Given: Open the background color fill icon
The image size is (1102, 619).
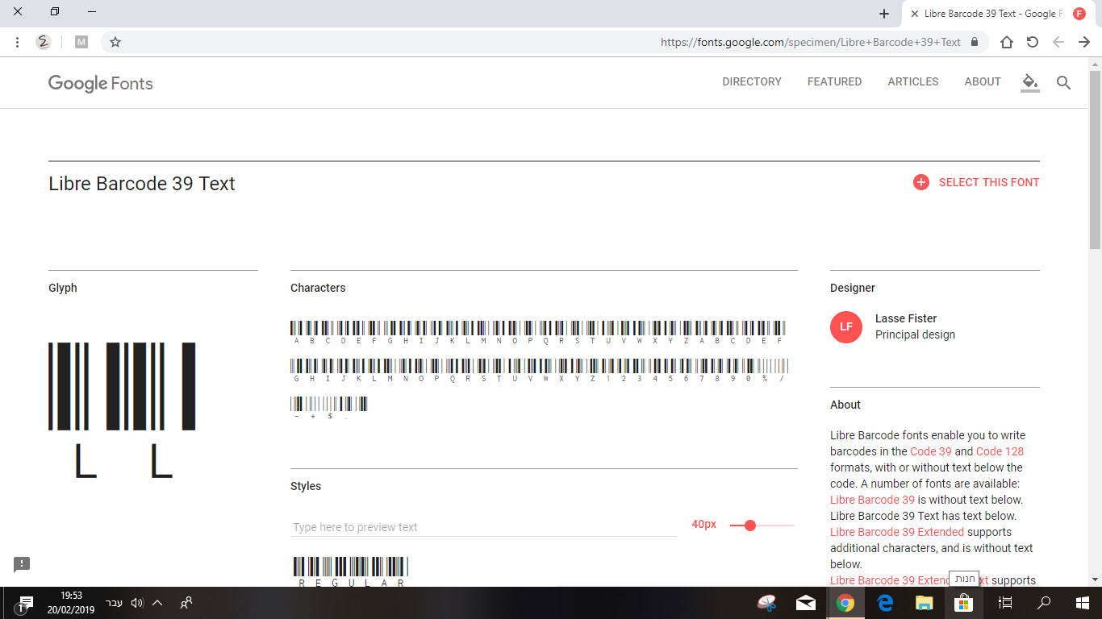Looking at the screenshot, I should [x=1029, y=82].
